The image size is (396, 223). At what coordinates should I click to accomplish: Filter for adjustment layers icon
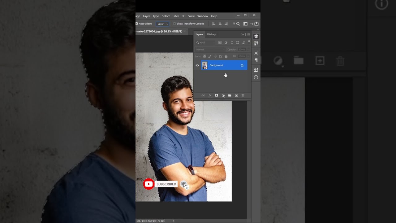226,42
